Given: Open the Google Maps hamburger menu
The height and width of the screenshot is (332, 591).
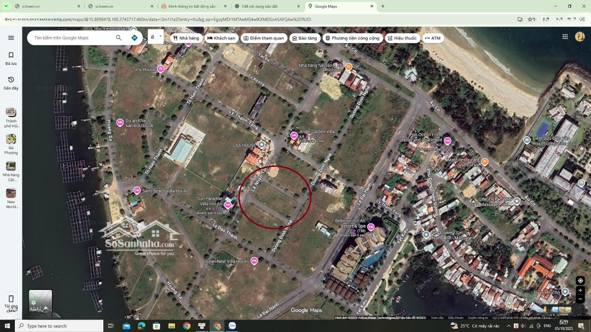Looking at the screenshot, I should click(x=11, y=38).
